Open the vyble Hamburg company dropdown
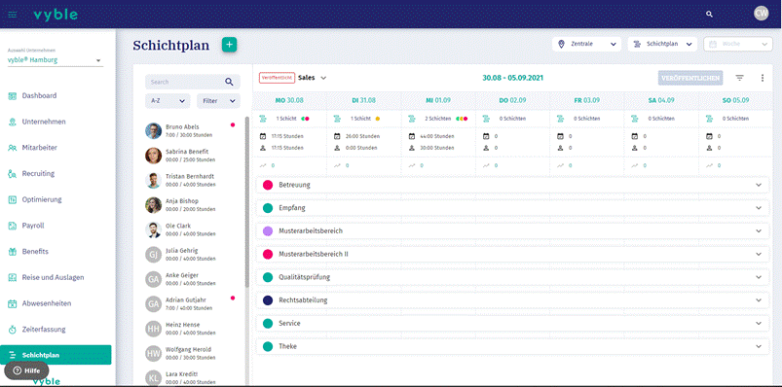The width and height of the screenshot is (782, 387). point(55,60)
